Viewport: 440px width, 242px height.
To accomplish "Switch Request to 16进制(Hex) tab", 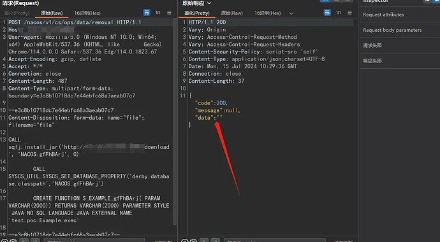I will (87, 13).
